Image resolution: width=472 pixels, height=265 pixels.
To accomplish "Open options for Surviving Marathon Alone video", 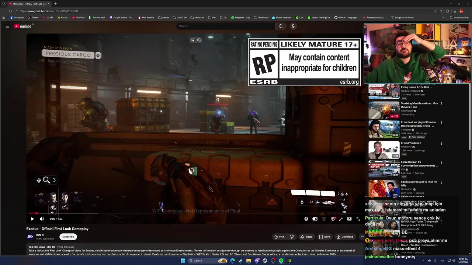I will click(441, 104).
